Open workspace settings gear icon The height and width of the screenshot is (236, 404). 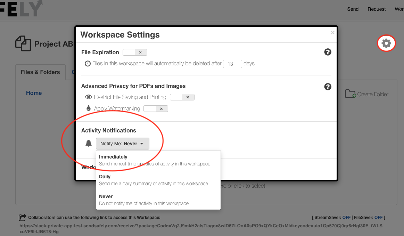(386, 43)
